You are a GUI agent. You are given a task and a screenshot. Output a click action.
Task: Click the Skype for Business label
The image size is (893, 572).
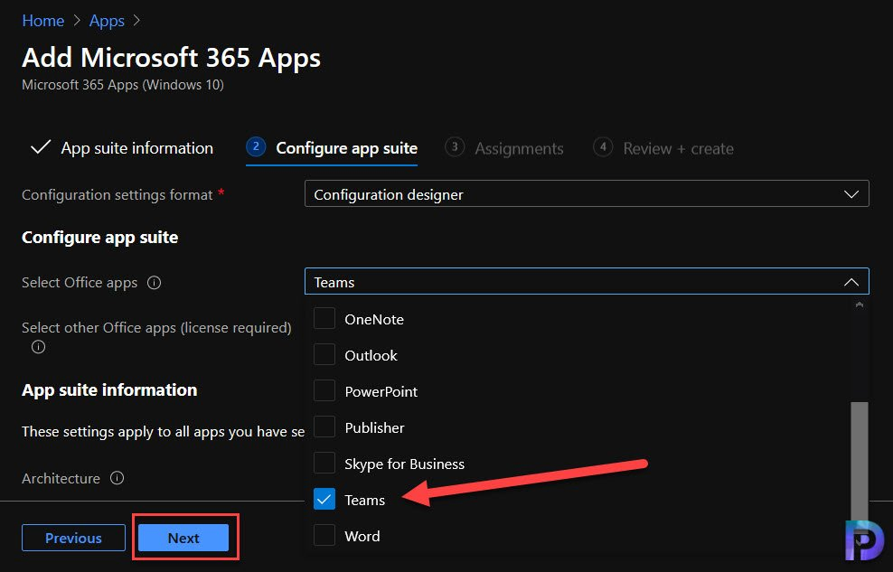tap(404, 464)
